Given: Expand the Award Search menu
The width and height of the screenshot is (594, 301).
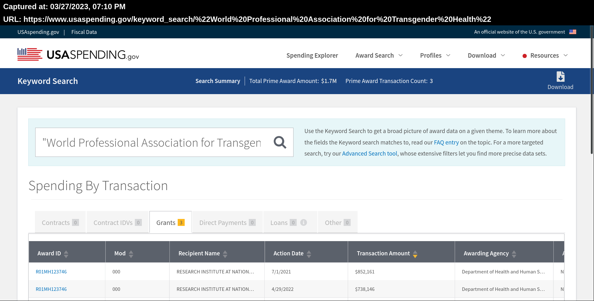Looking at the screenshot, I should 379,55.
